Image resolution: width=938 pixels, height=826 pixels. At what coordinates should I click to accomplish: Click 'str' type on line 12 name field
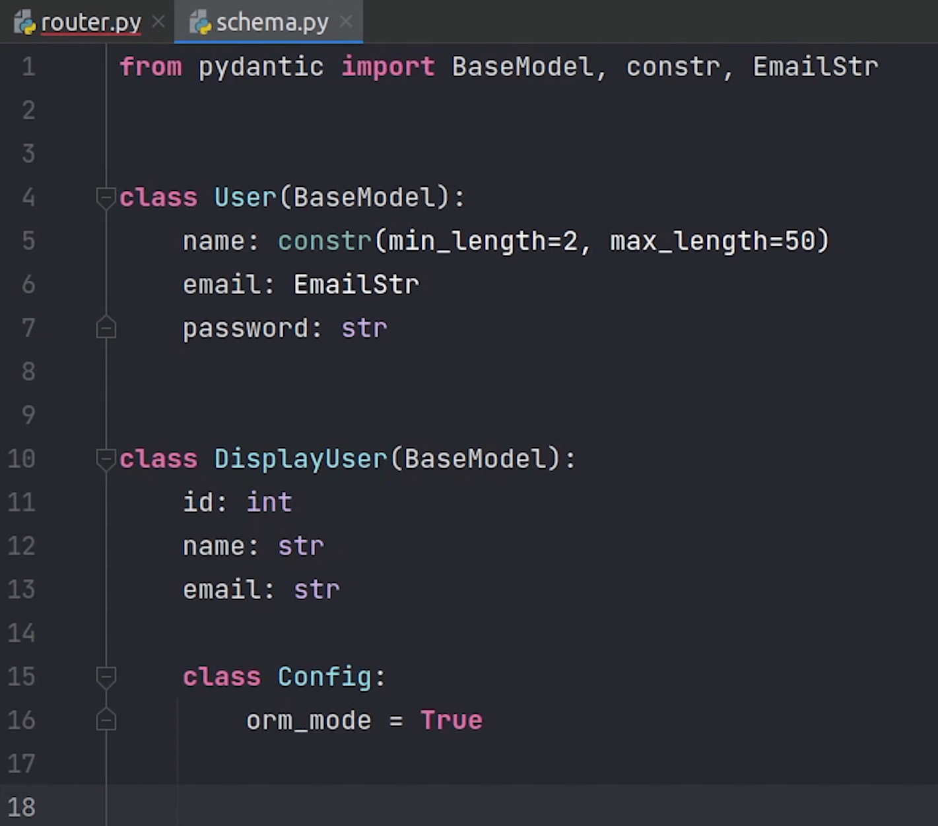coord(301,546)
